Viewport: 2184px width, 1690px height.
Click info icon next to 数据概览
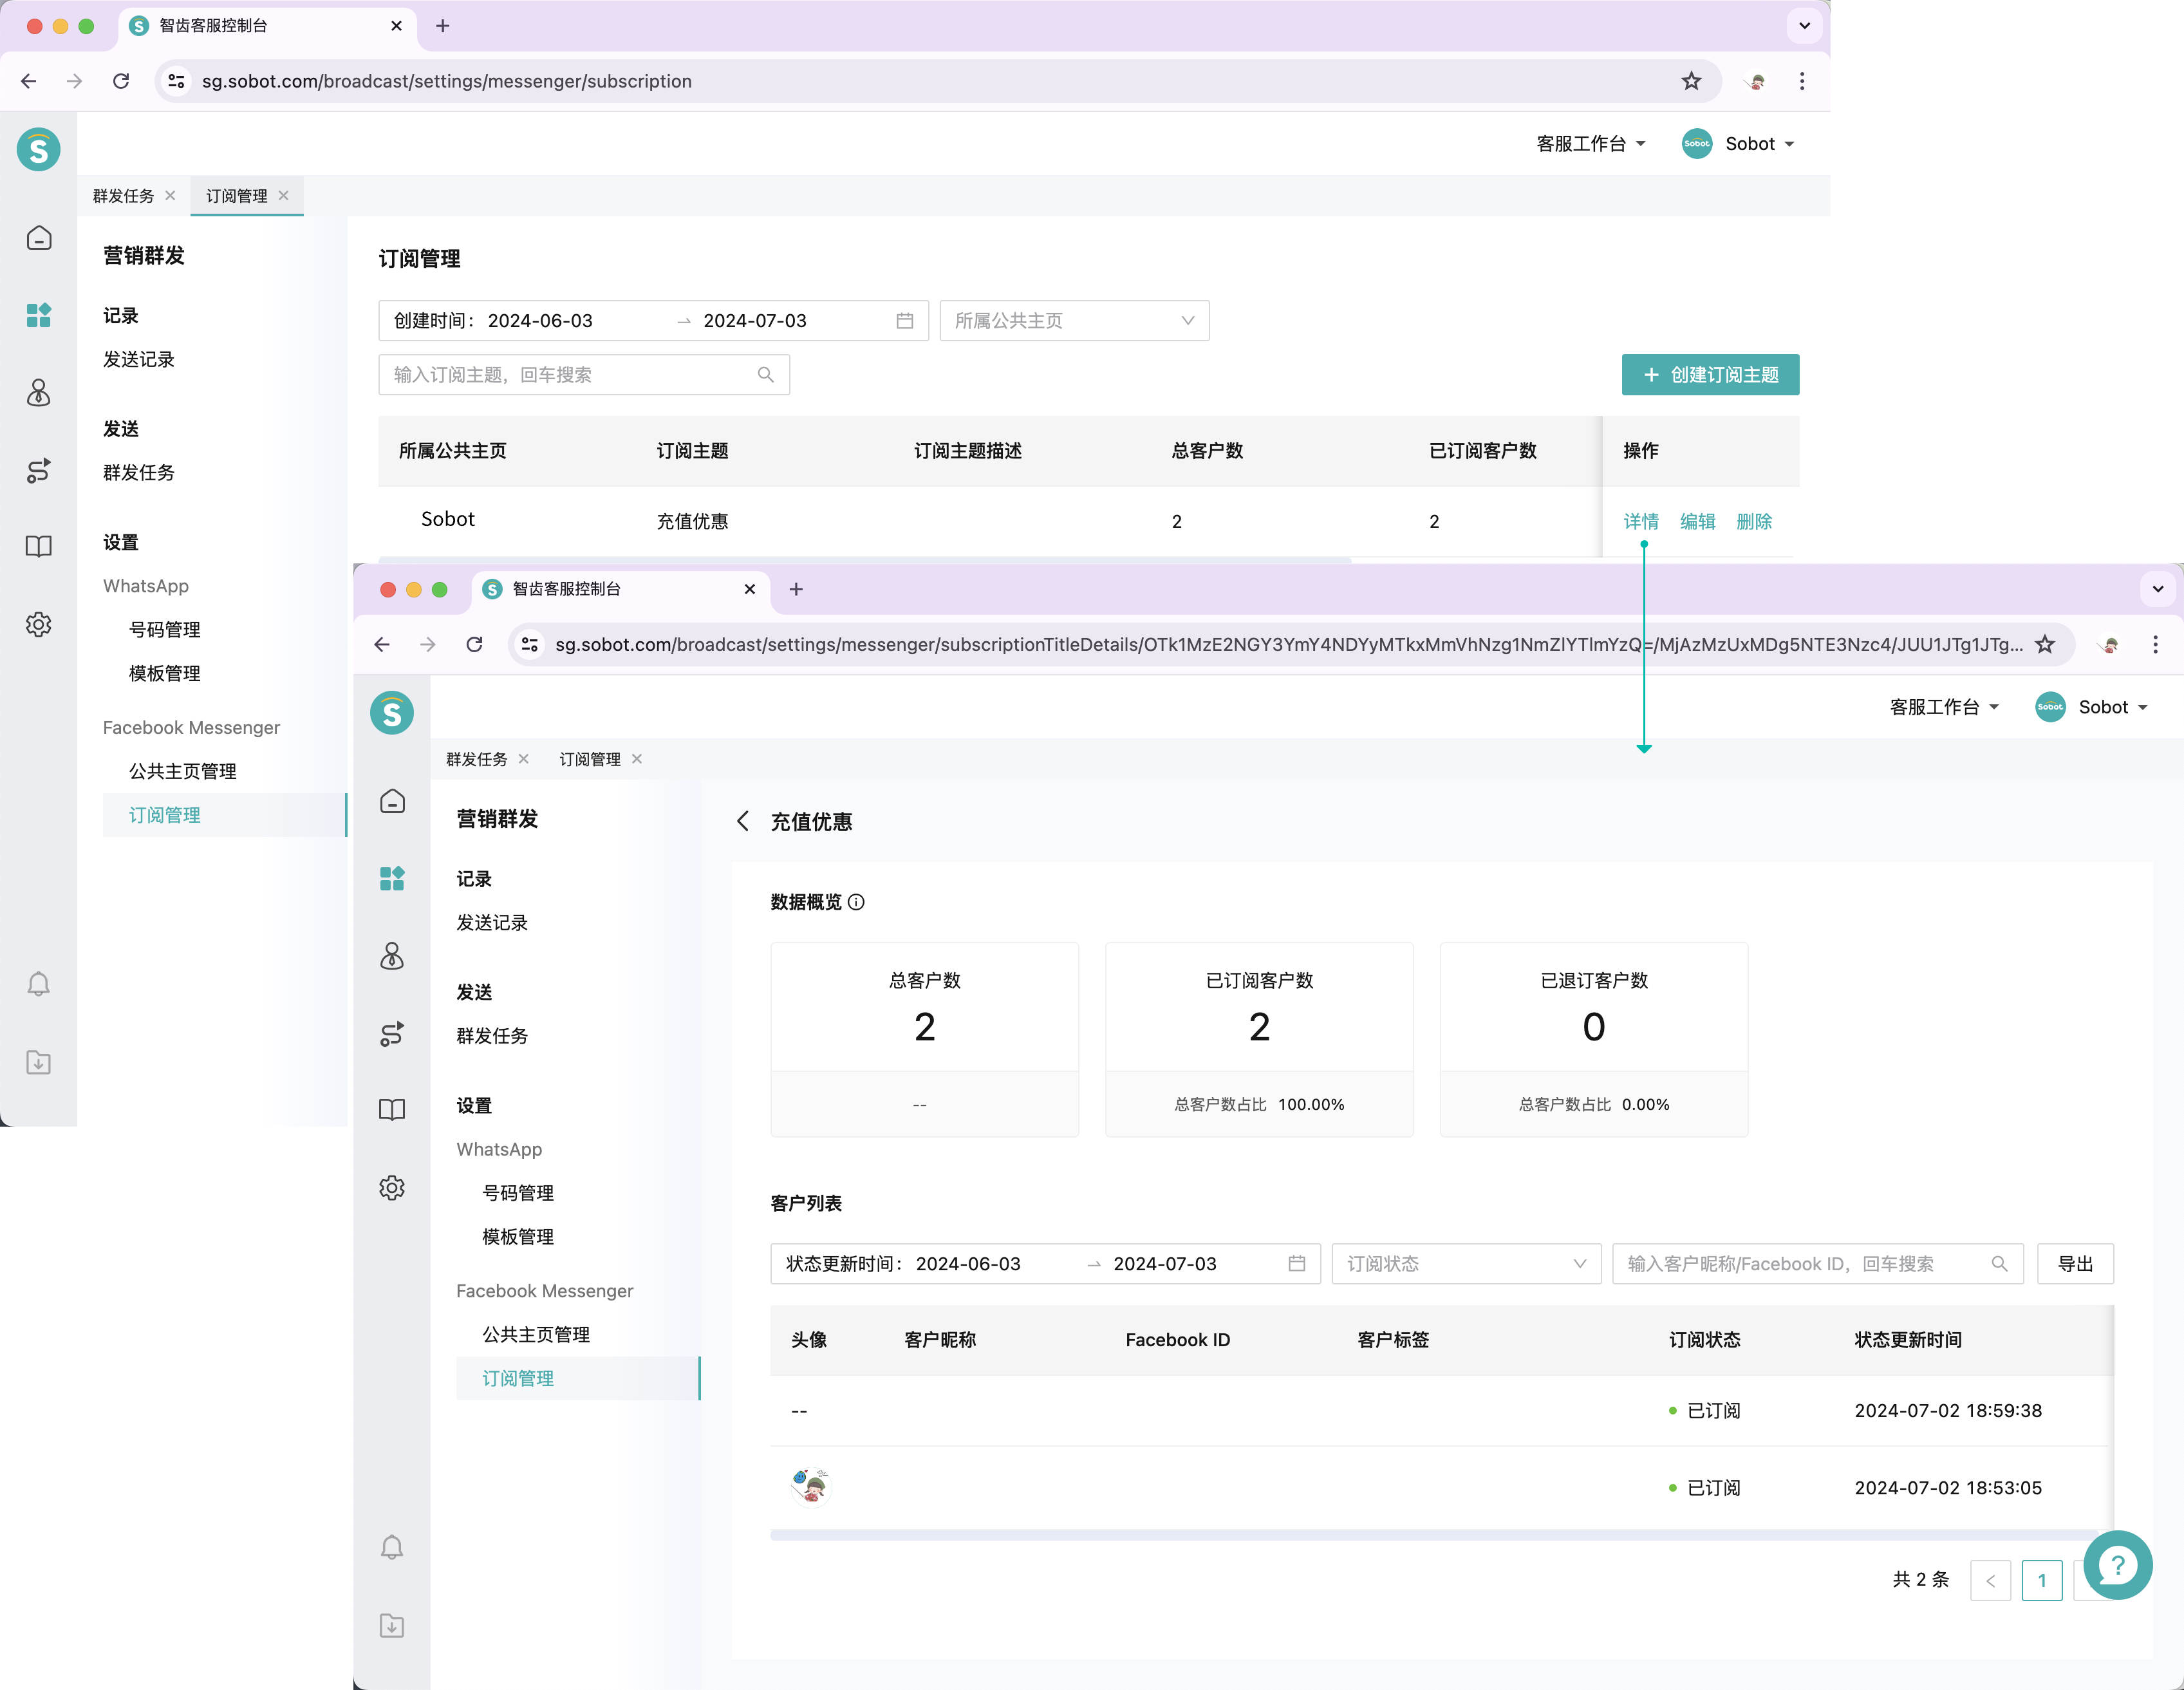(x=857, y=902)
